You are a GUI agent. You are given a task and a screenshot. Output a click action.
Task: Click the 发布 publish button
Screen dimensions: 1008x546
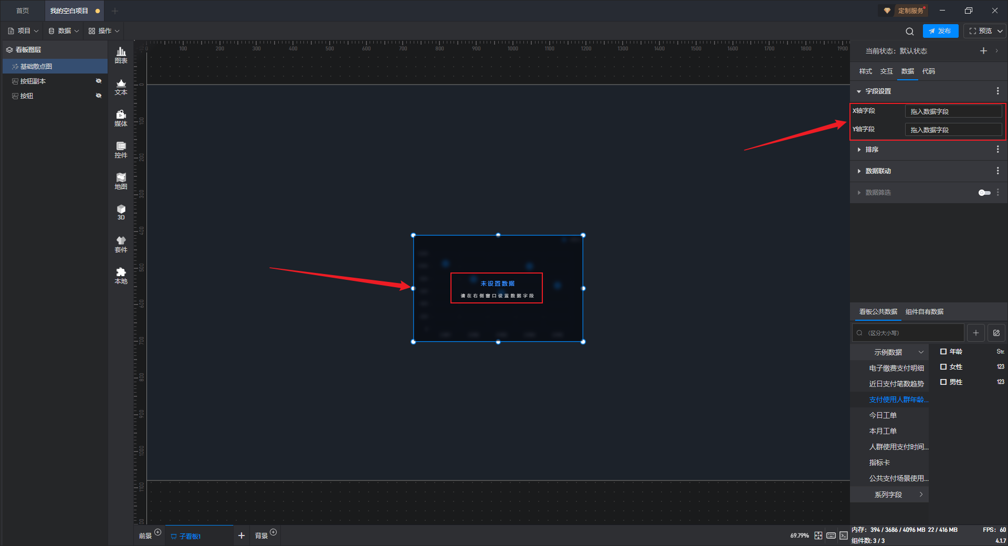coord(940,31)
